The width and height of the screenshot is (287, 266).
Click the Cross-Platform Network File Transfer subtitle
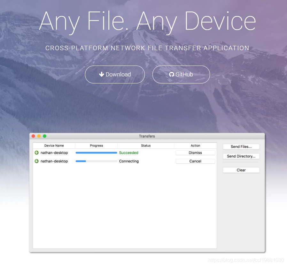click(x=147, y=48)
